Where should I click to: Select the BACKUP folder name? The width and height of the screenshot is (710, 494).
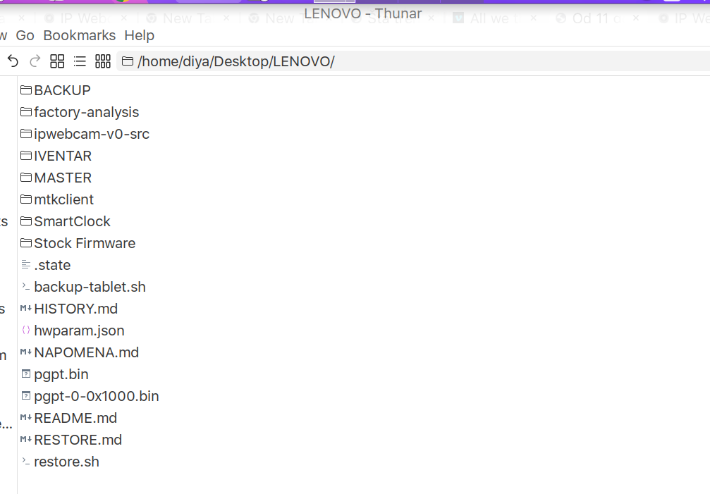(63, 90)
